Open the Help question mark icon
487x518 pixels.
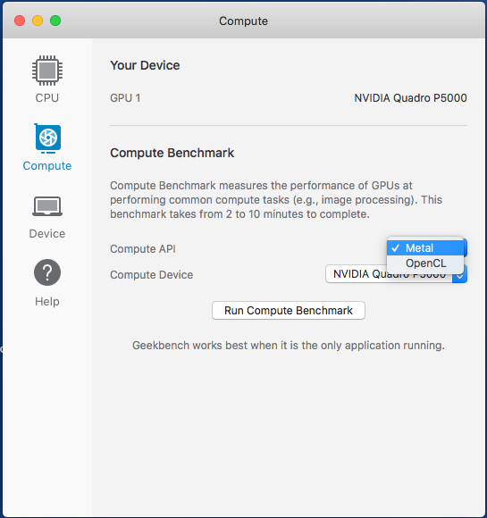pyautogui.click(x=47, y=272)
